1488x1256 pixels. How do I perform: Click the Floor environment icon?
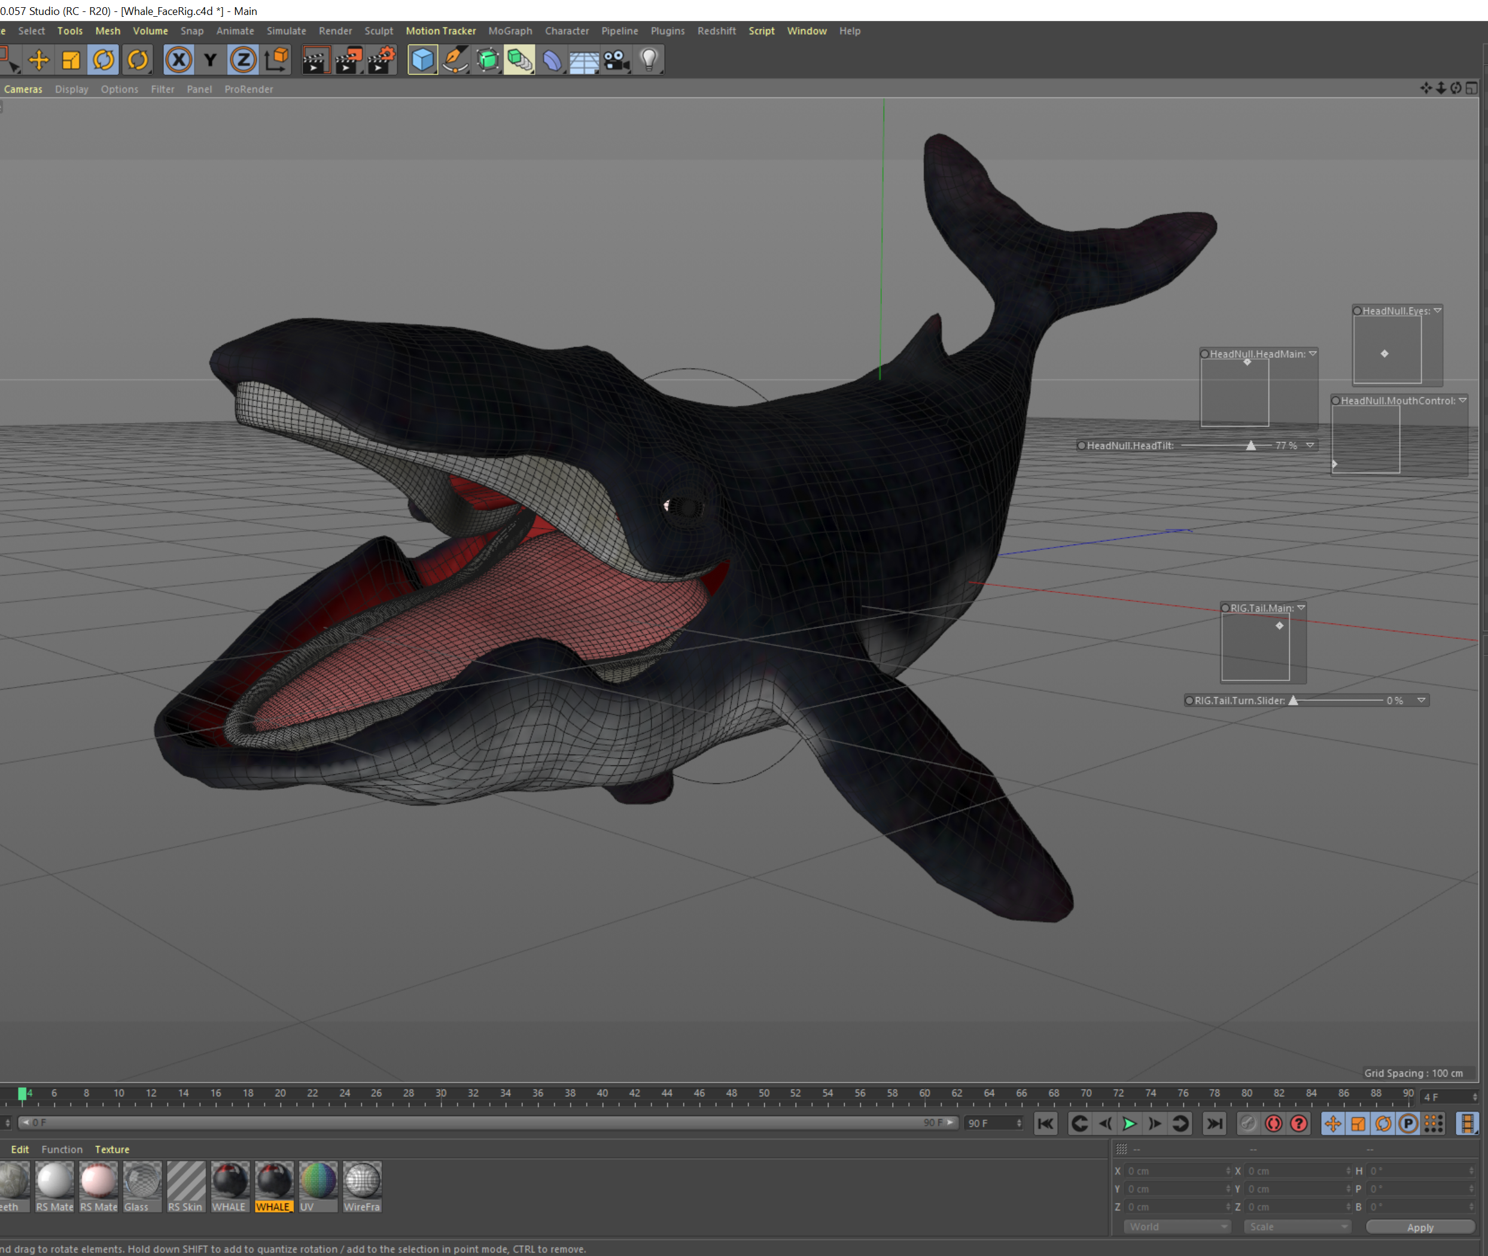(x=584, y=60)
